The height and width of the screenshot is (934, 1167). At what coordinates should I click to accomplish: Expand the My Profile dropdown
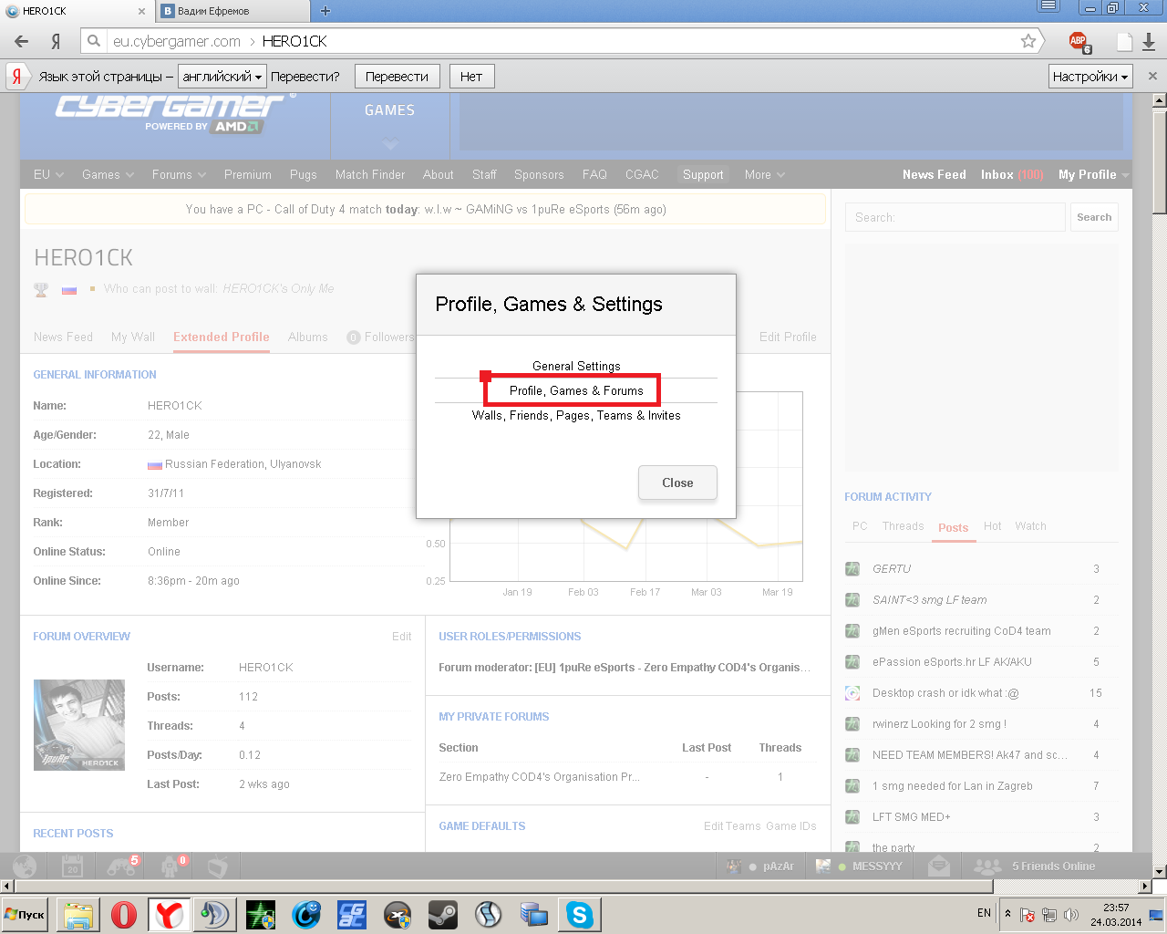point(1093,175)
